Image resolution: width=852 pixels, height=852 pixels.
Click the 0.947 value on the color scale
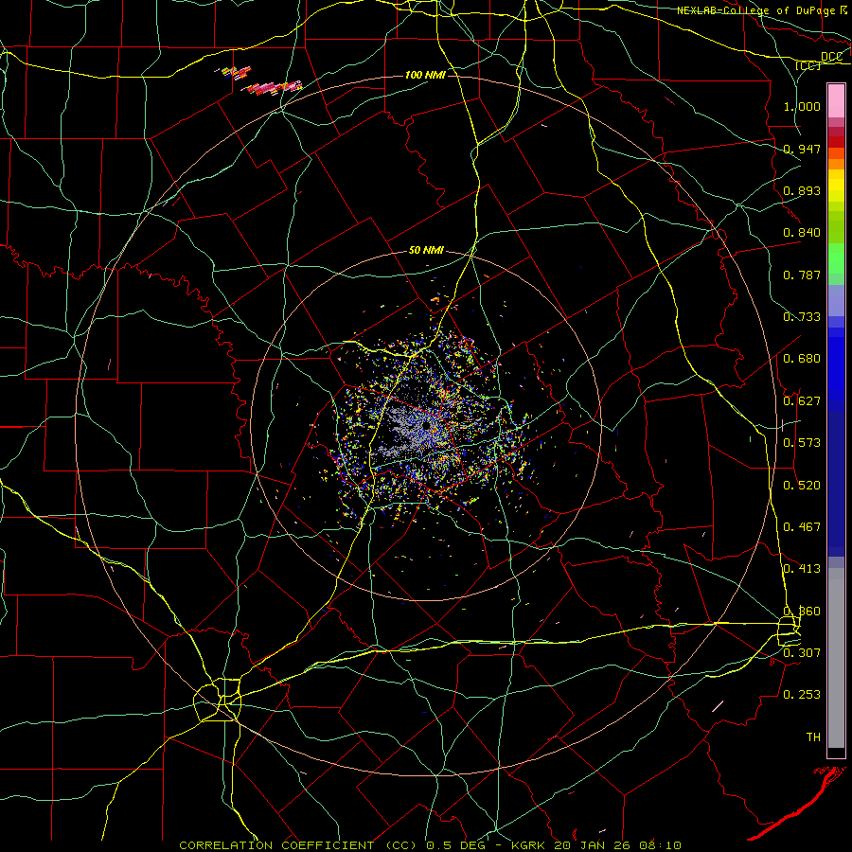click(x=802, y=149)
